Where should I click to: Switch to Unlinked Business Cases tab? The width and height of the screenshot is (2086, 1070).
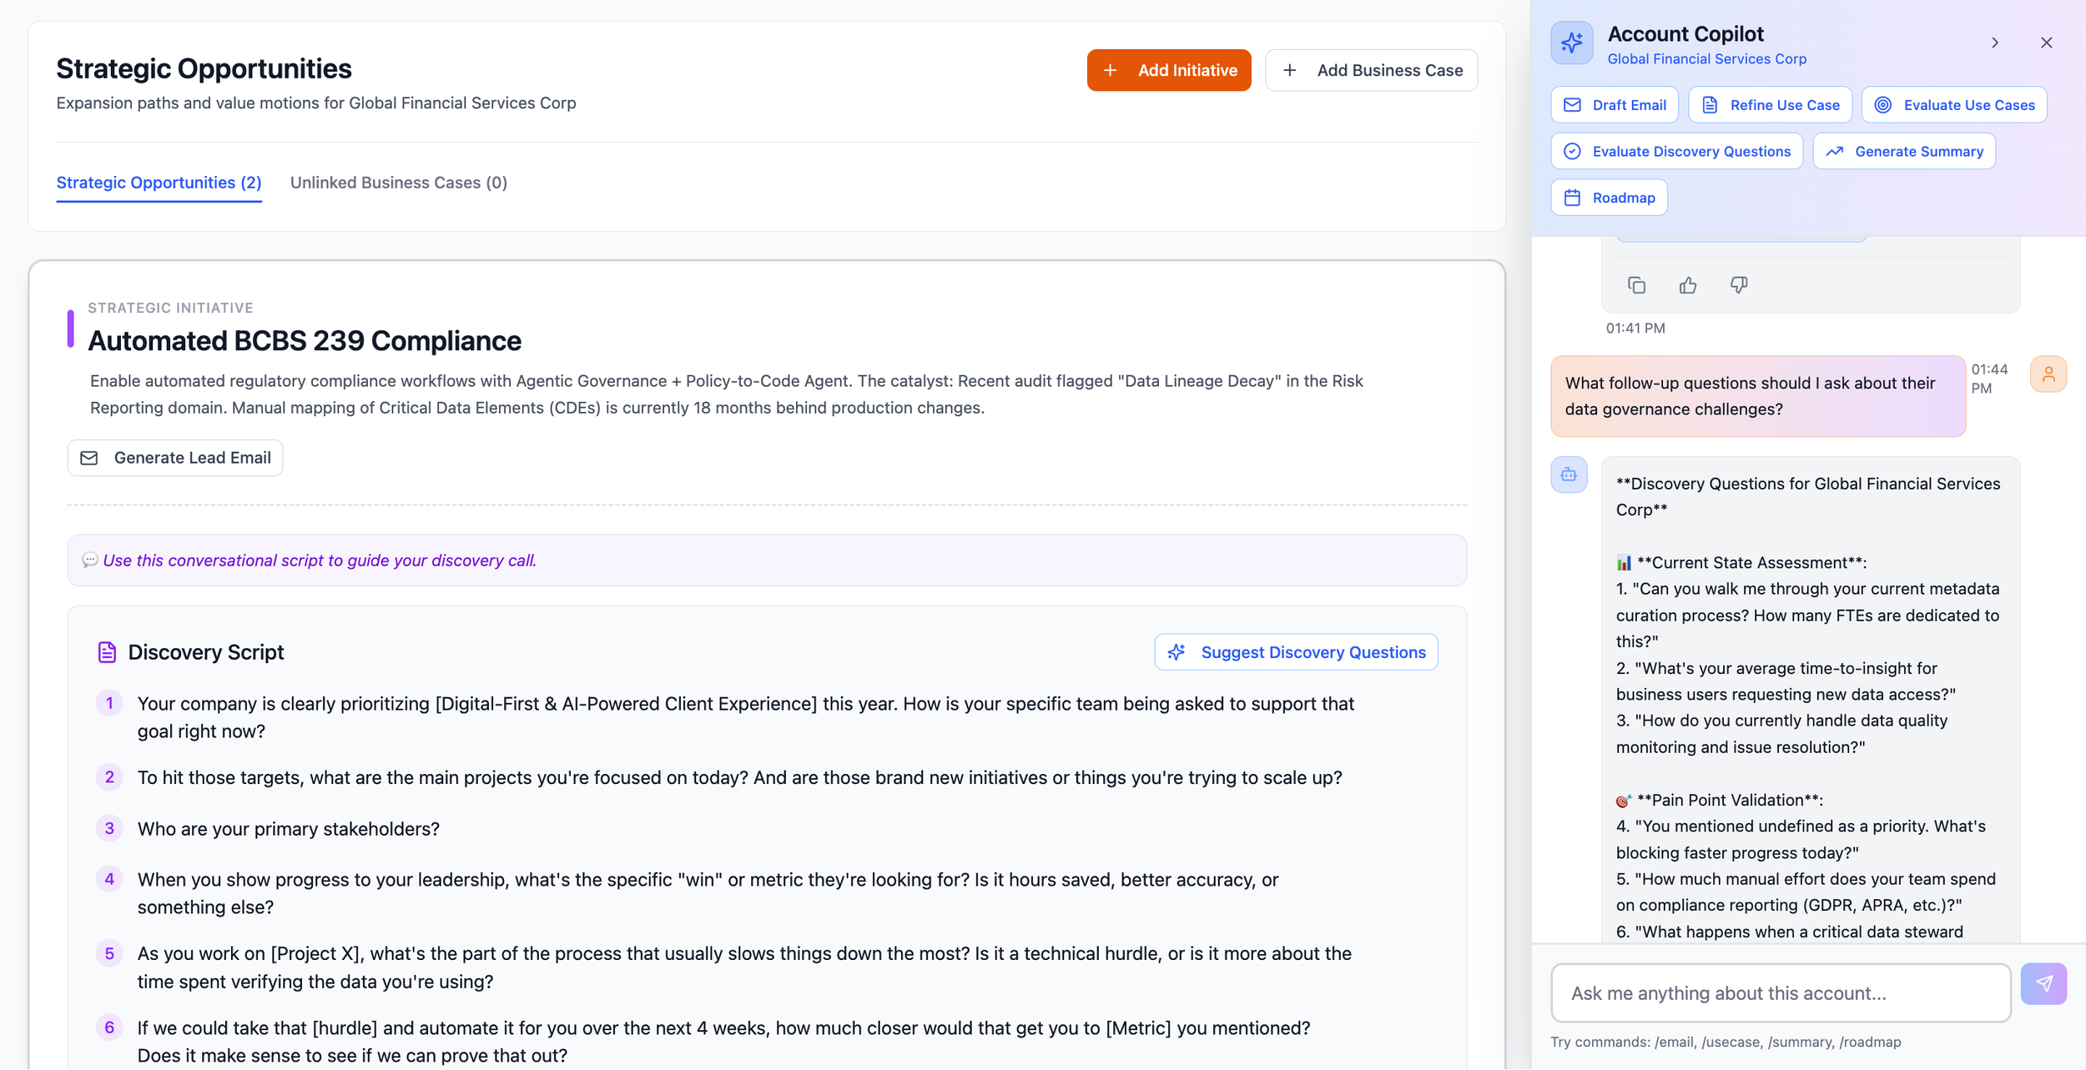tap(398, 183)
